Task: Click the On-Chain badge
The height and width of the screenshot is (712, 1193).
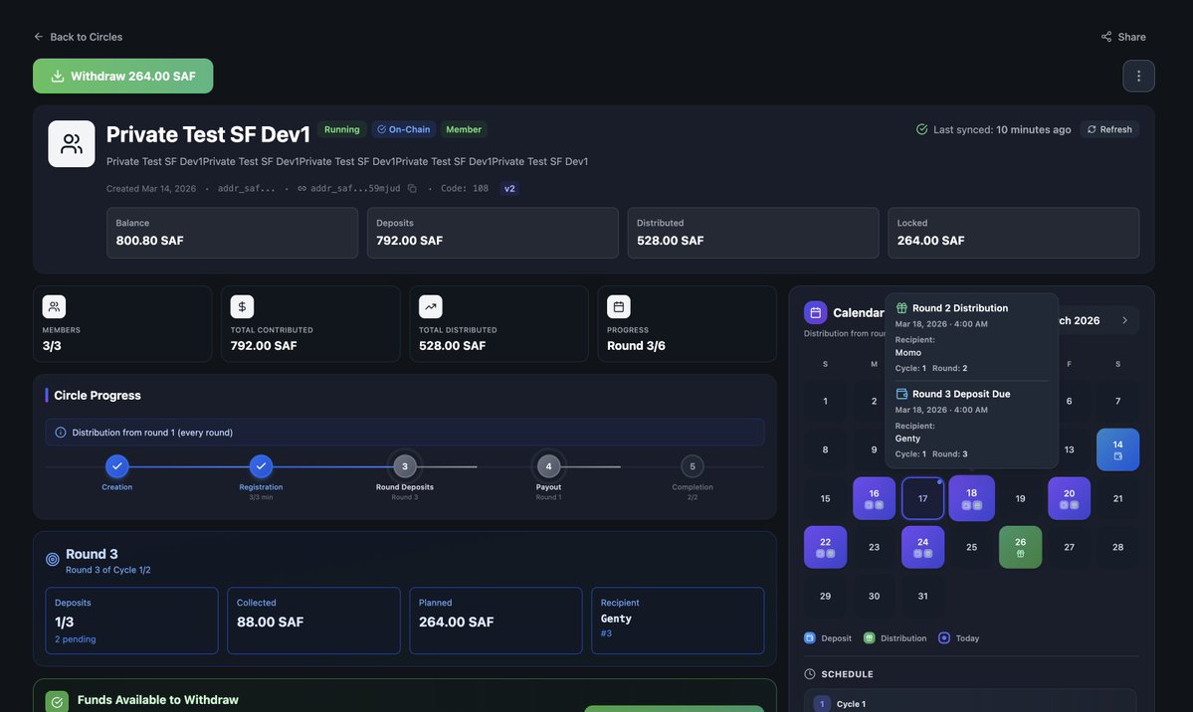Action: tap(403, 129)
